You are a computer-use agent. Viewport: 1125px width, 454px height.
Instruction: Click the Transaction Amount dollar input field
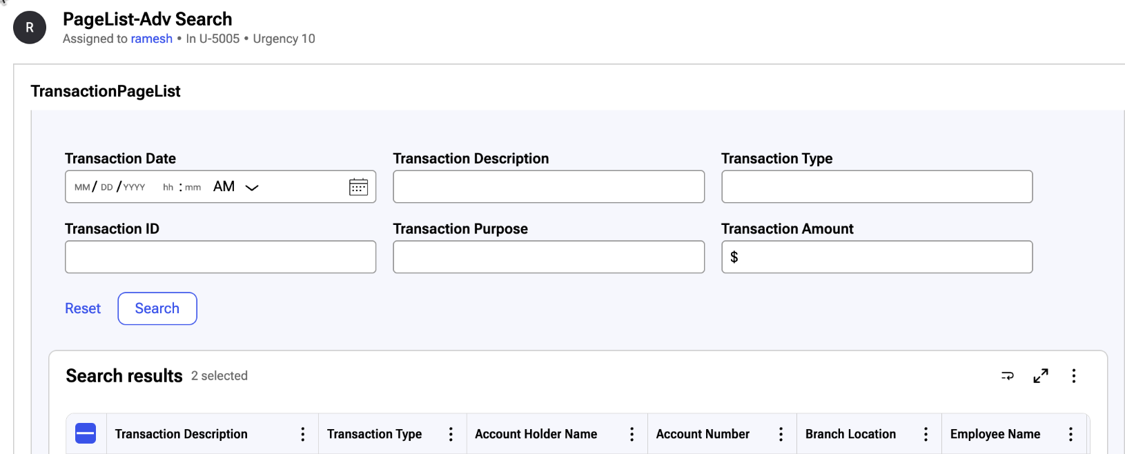tap(877, 257)
